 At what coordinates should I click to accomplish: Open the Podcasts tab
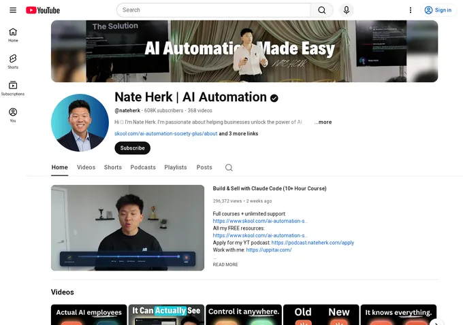point(143,167)
